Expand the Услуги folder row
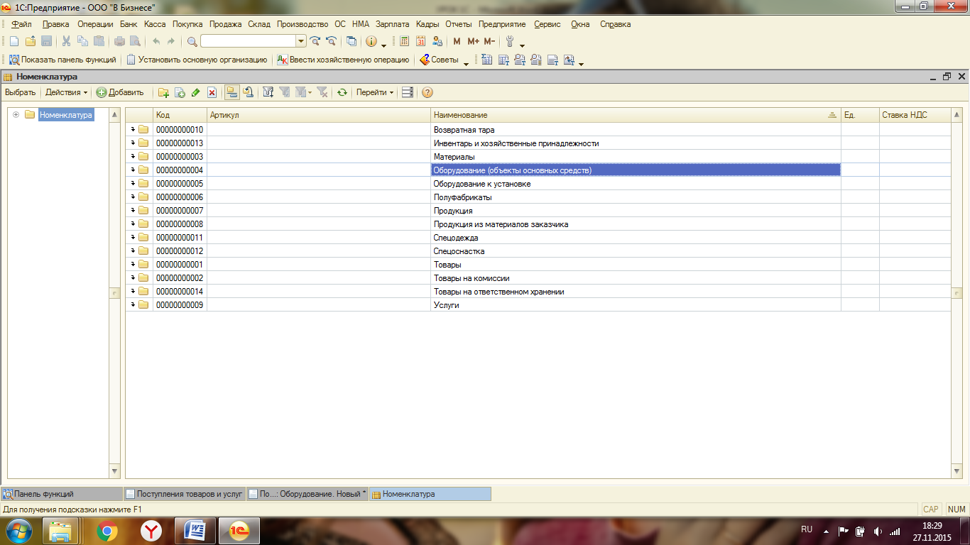Image resolution: width=970 pixels, height=545 pixels. point(132,305)
